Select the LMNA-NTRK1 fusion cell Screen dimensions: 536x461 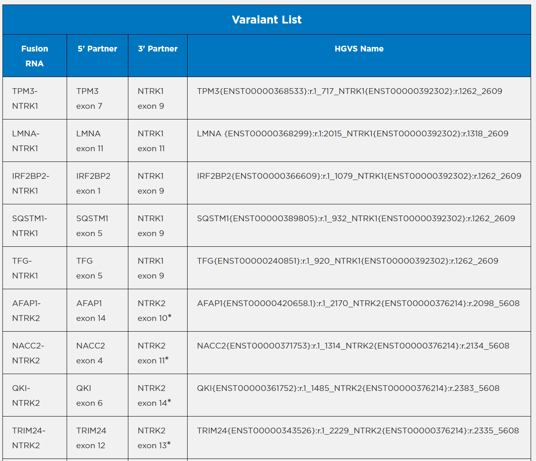pos(26,141)
